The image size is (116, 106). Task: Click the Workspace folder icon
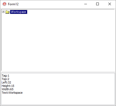click(7, 12)
